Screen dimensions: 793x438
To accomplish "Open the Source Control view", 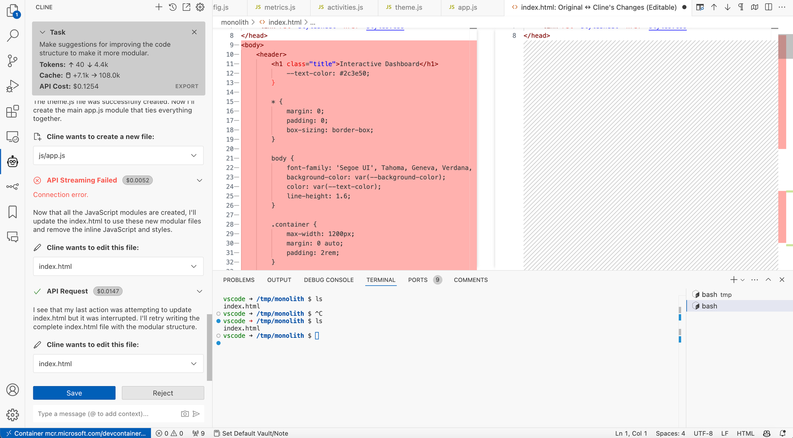I will coord(12,61).
